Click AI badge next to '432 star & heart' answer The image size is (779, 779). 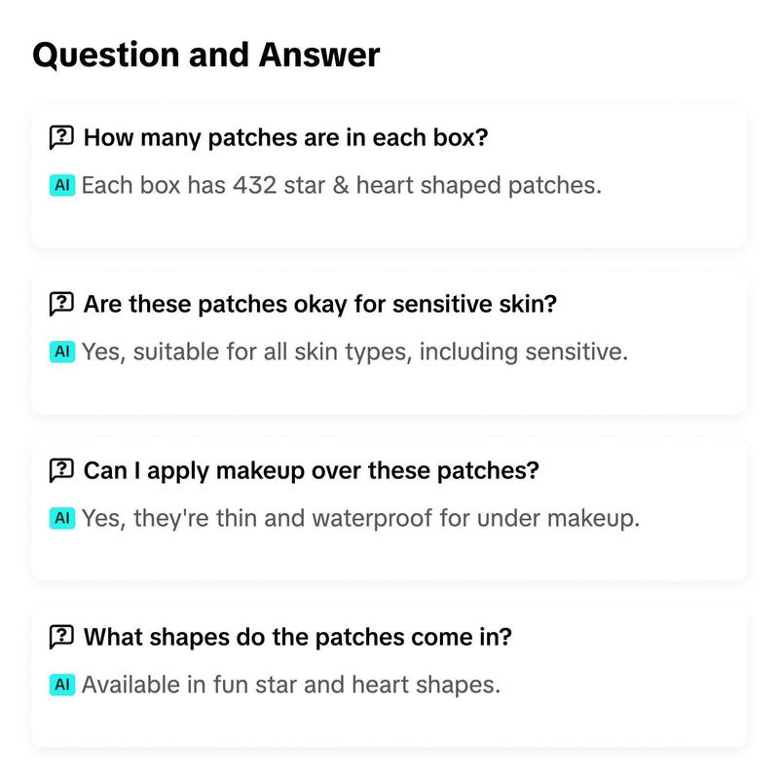point(62,185)
